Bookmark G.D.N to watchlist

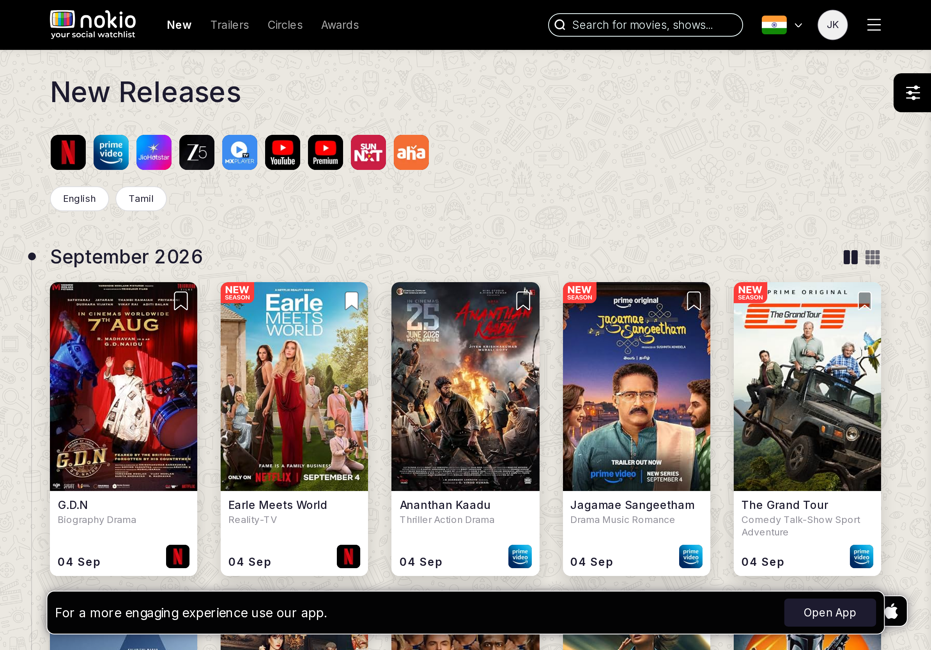tap(181, 301)
